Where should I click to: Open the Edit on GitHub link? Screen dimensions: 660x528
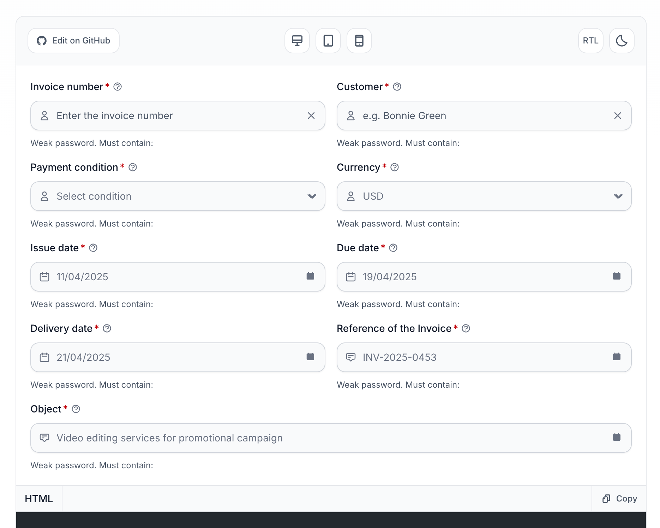[x=74, y=41]
